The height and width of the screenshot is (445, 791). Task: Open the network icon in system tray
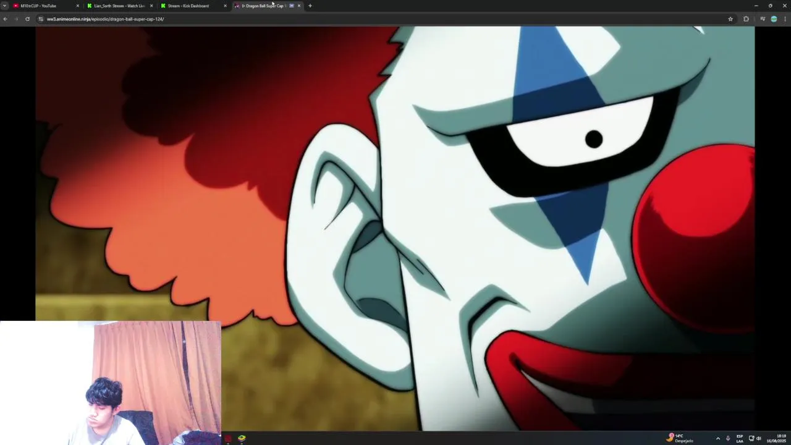(751, 438)
